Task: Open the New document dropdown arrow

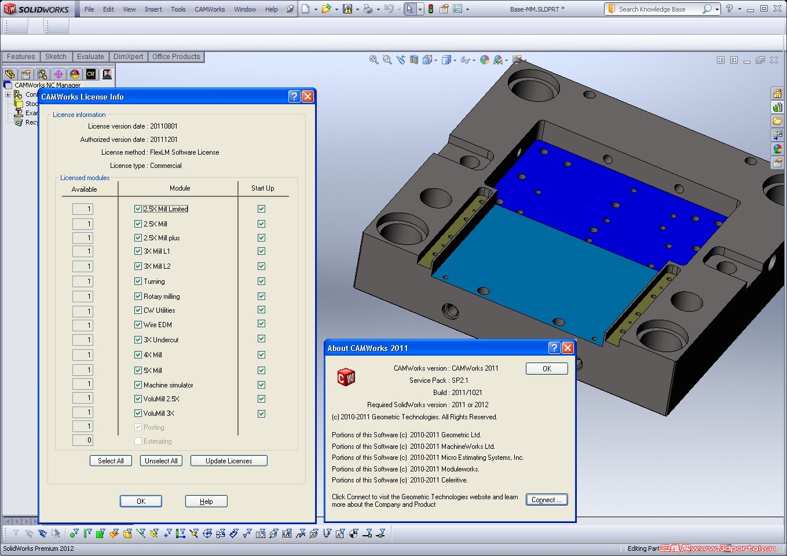Action: 316,9
